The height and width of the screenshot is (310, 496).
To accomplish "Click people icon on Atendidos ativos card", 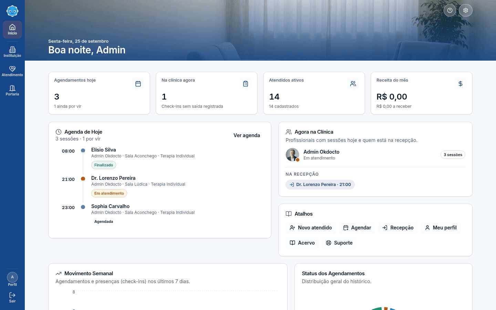I will (x=353, y=84).
